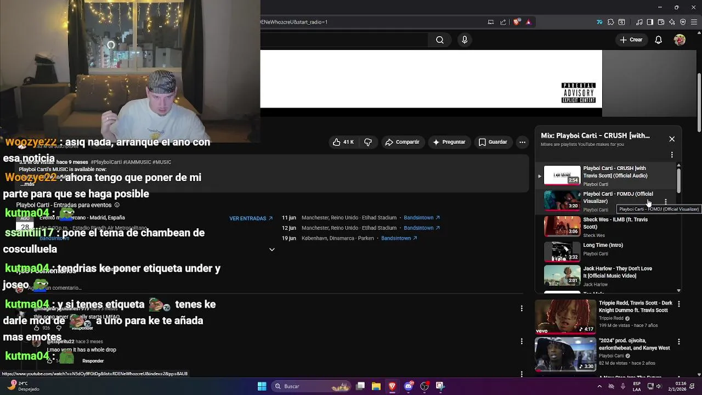Open Brave Rewards triangle icon
The height and width of the screenshot is (395, 702).
click(x=528, y=22)
